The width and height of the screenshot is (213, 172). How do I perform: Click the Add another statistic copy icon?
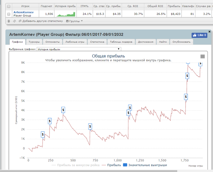(20, 21)
